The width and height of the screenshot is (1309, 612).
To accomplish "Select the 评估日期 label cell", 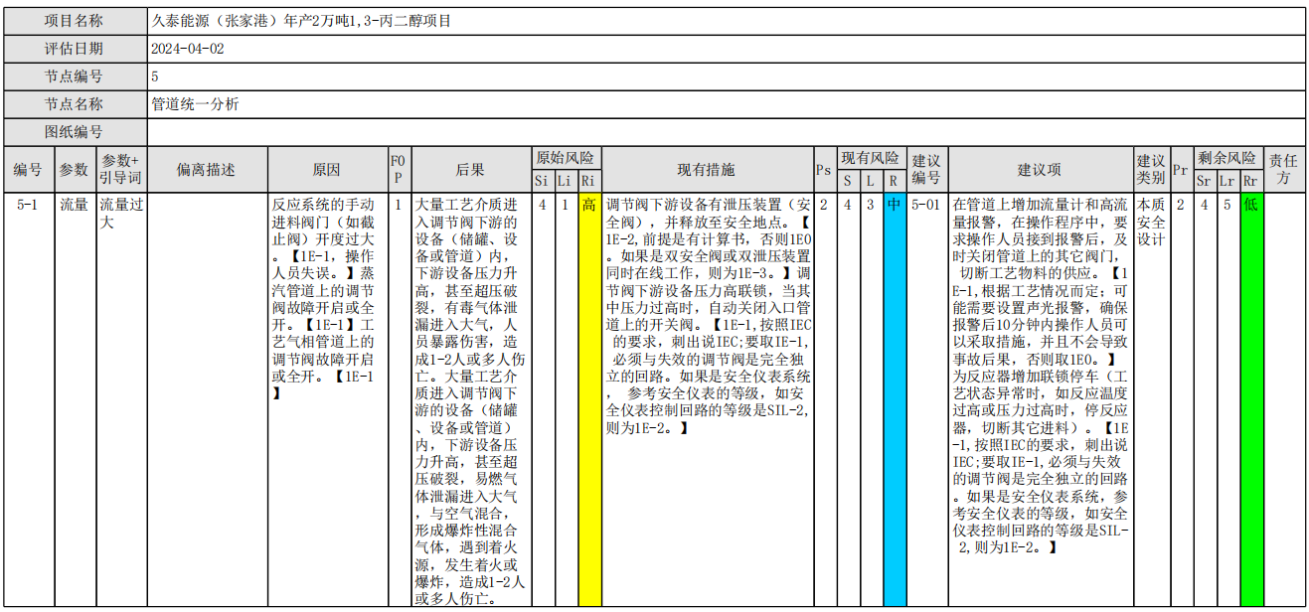I will coord(76,49).
